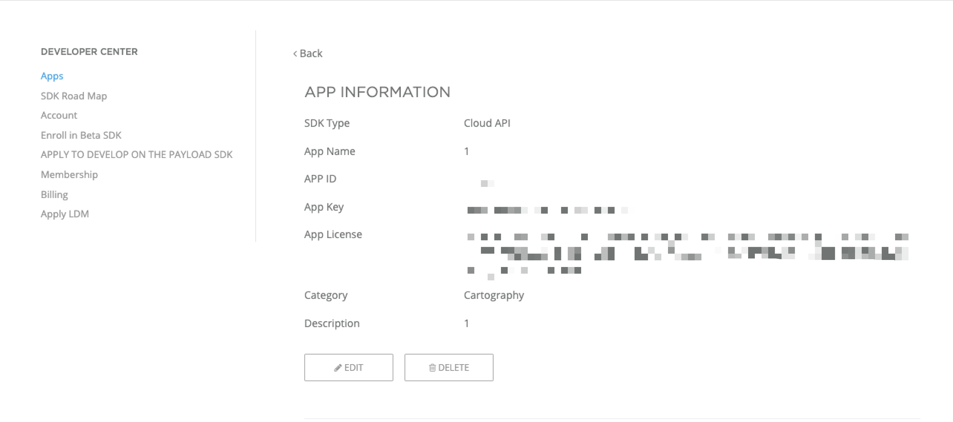953x422 pixels.
Task: Open the Apps section in the sidebar
Action: pyautogui.click(x=52, y=76)
